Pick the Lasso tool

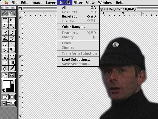5,26
